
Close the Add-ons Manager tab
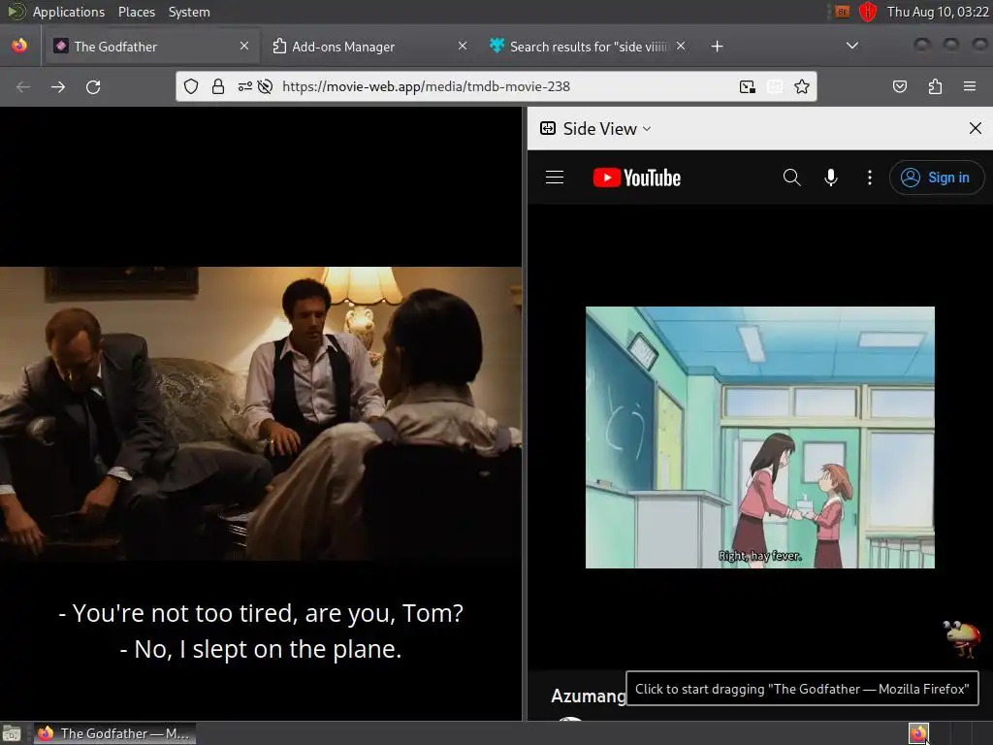pyautogui.click(x=463, y=46)
